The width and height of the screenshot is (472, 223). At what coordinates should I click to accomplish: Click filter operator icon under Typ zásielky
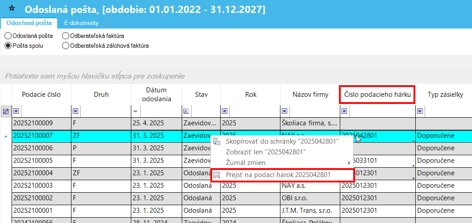420,111
